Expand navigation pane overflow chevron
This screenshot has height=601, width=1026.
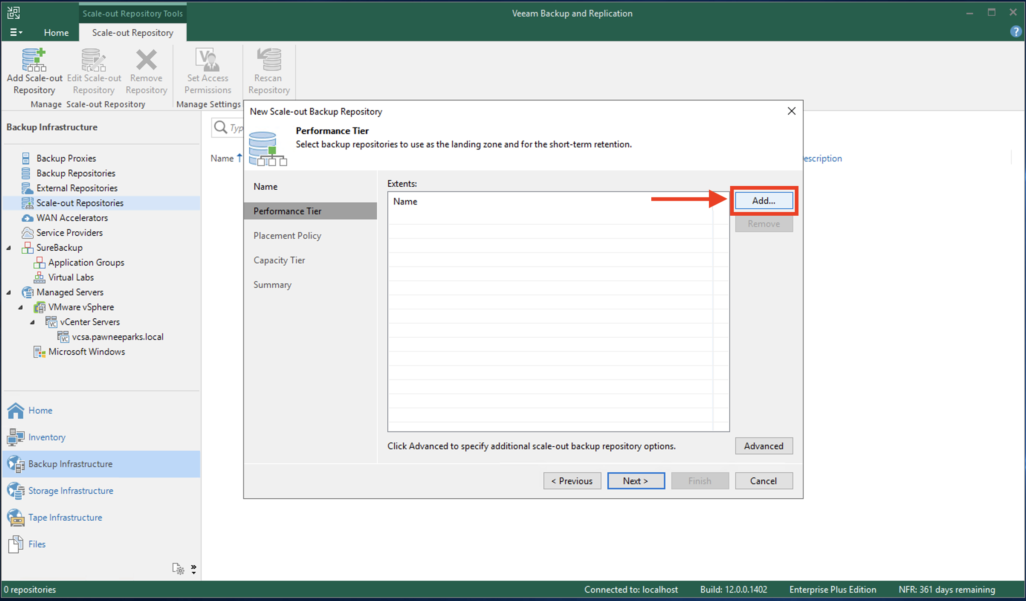coord(194,569)
